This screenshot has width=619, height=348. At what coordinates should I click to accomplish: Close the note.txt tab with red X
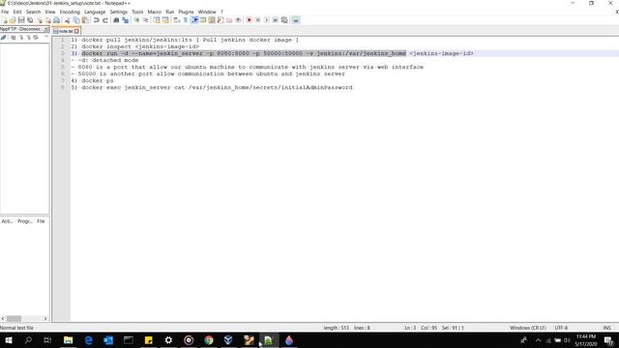(x=76, y=31)
